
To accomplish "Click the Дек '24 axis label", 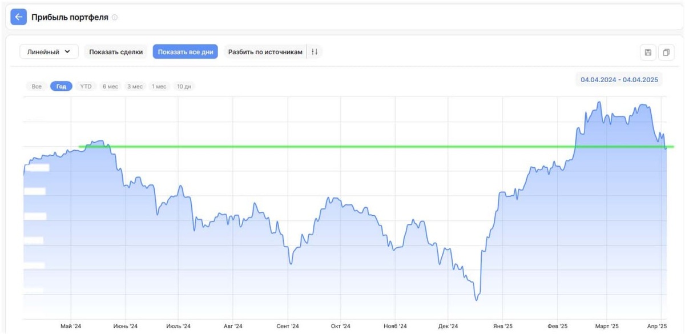I will [448, 326].
